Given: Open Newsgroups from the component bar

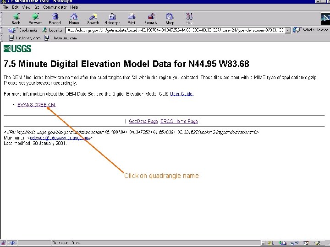Looking at the screenshot, I should (x=294, y=243).
